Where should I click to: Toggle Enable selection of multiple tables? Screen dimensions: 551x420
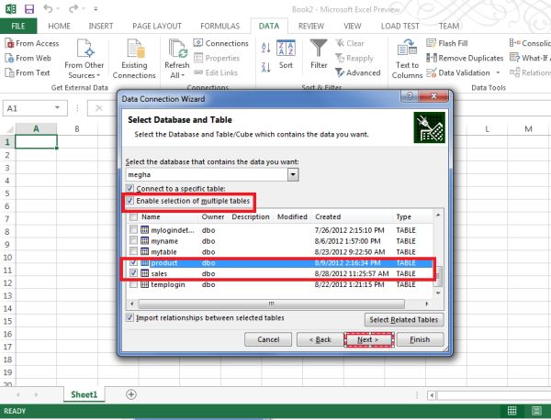point(130,201)
